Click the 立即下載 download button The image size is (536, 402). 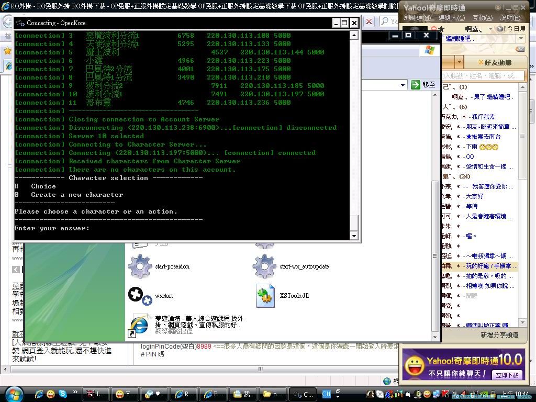(507, 375)
